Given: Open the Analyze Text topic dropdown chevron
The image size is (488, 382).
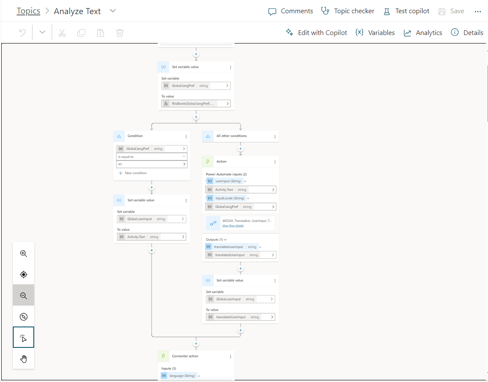Looking at the screenshot, I should click(x=112, y=11).
